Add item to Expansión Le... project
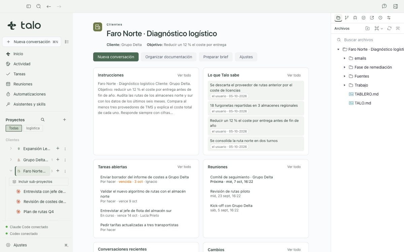 click(58, 149)
